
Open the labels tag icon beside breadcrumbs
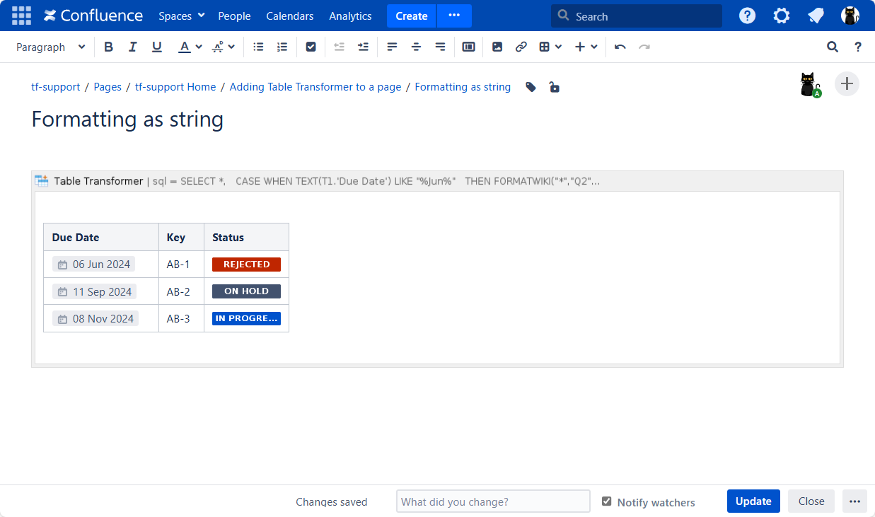531,87
